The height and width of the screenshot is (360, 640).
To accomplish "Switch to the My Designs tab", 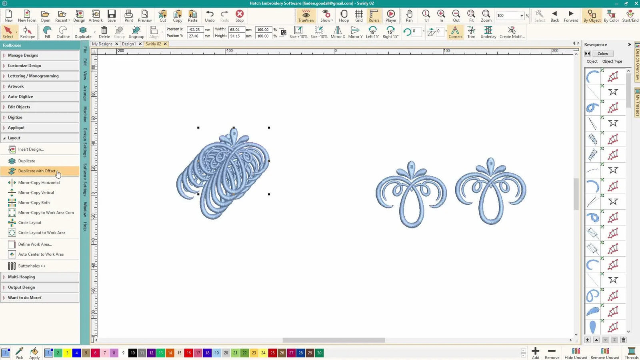I will 102,44.
